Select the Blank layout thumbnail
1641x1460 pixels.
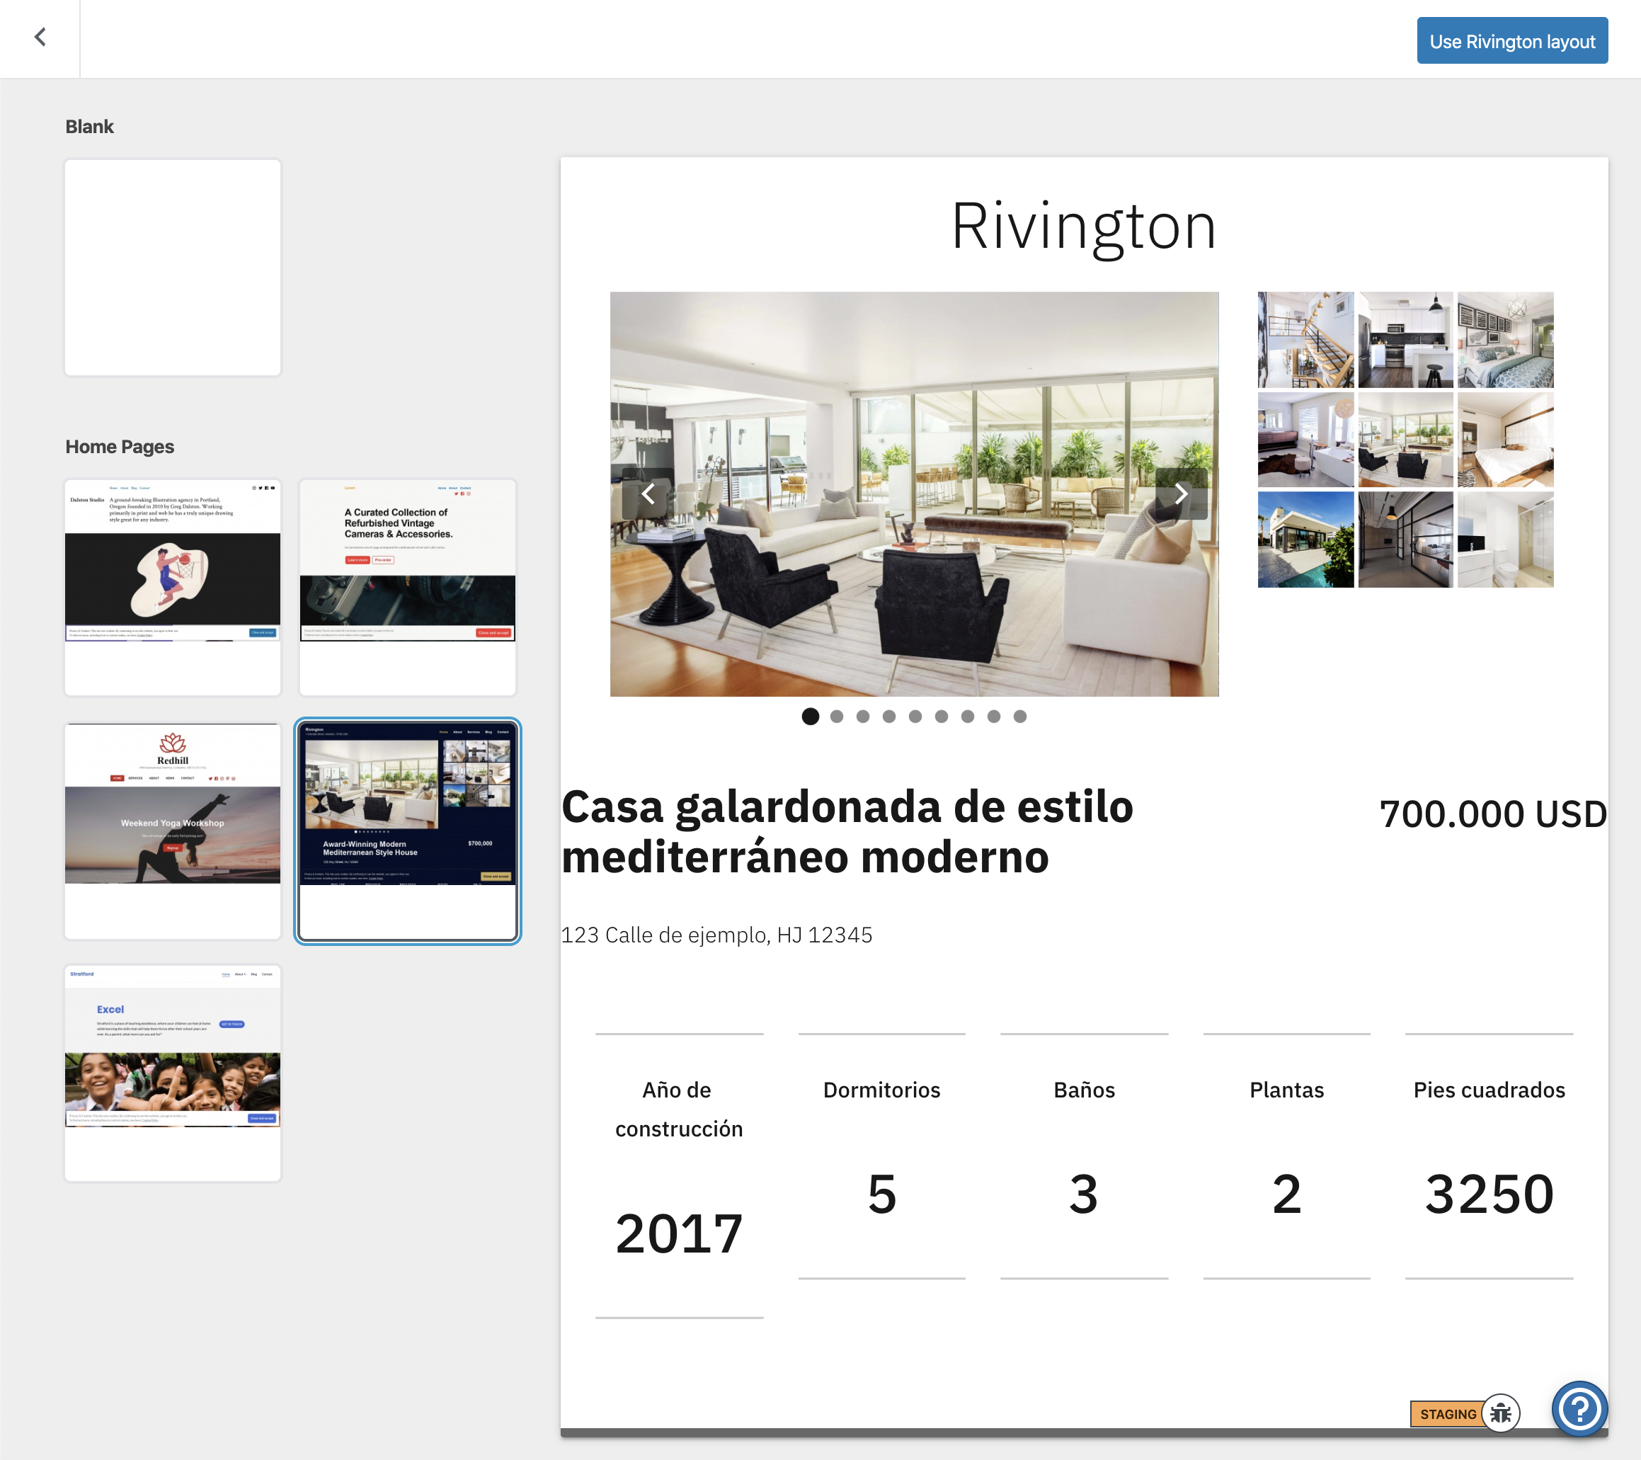pyautogui.click(x=173, y=268)
